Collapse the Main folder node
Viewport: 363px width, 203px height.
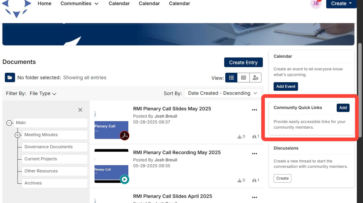pos(9,123)
